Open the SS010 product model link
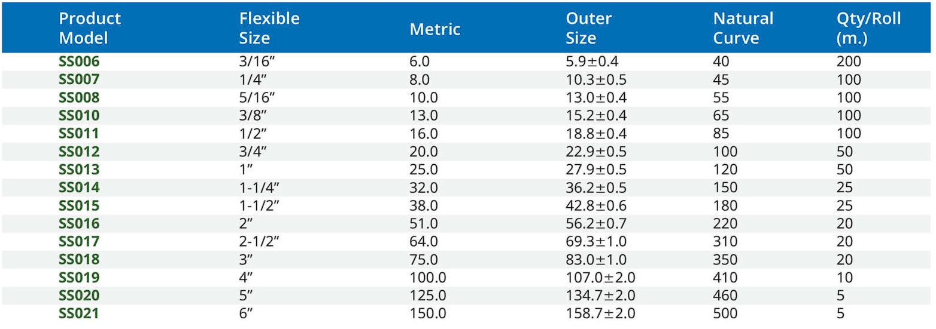This screenshot has width=936, height=329. click(78, 115)
